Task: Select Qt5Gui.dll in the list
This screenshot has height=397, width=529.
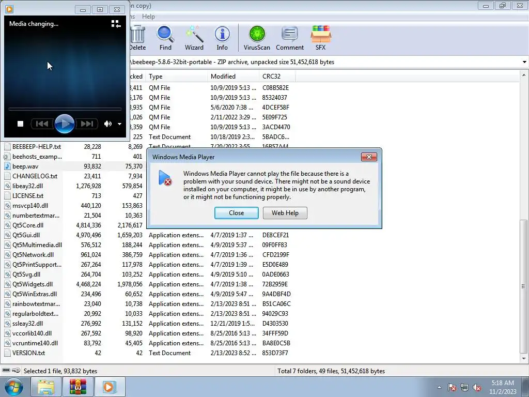Action: tap(26, 235)
